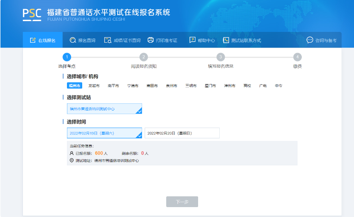Image resolution: width=354 pixels, height=217 pixels.
Task: Click the person icon beside 已报名额
Action: [71, 153]
